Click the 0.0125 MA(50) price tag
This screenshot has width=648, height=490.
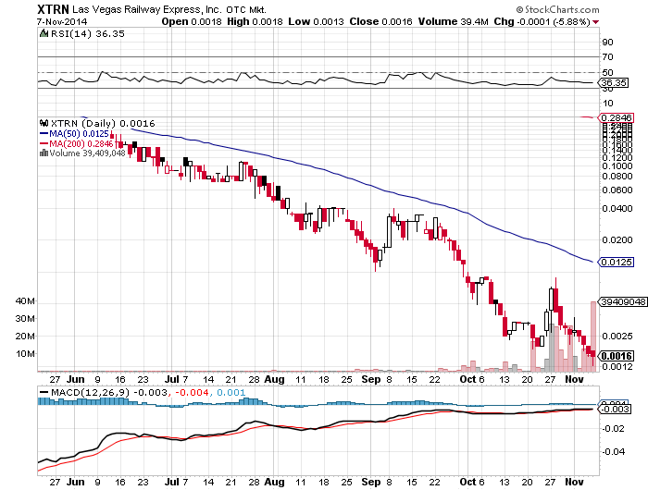(x=617, y=263)
